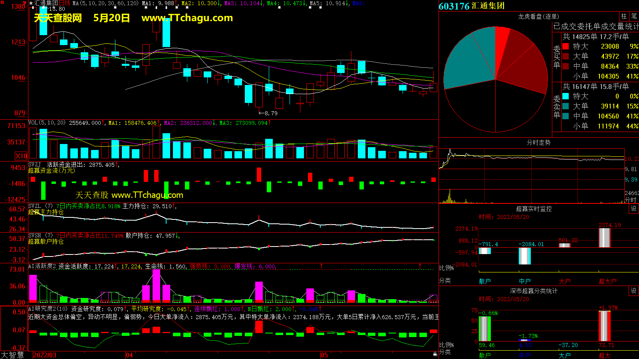639x359 pixels.
Task: Click the X10 volume scale marker
Action: [21, 156]
